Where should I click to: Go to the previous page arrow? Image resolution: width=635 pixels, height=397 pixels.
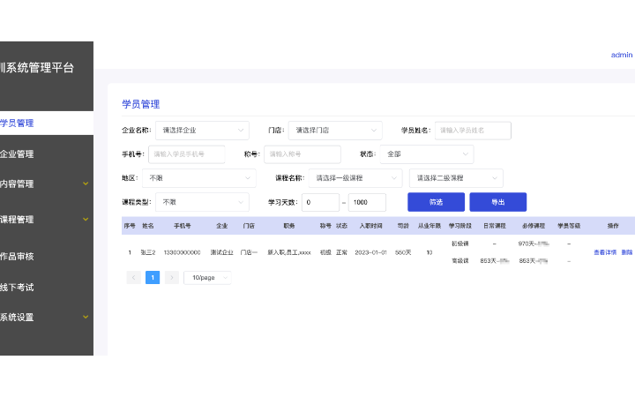click(134, 278)
